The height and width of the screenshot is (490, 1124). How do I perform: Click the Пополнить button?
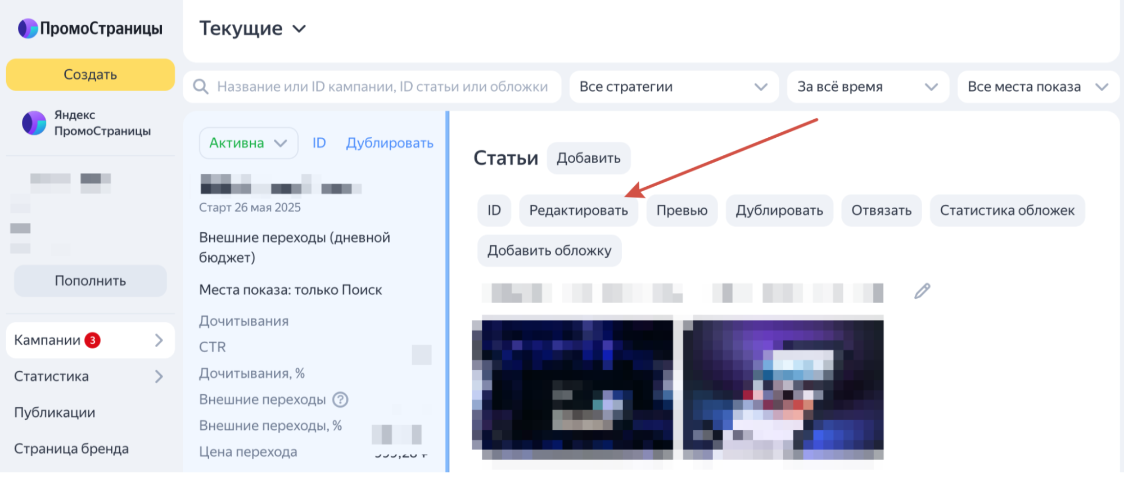[x=91, y=281]
